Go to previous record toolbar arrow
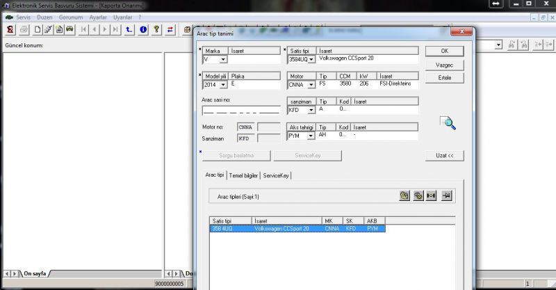 click(x=95, y=29)
